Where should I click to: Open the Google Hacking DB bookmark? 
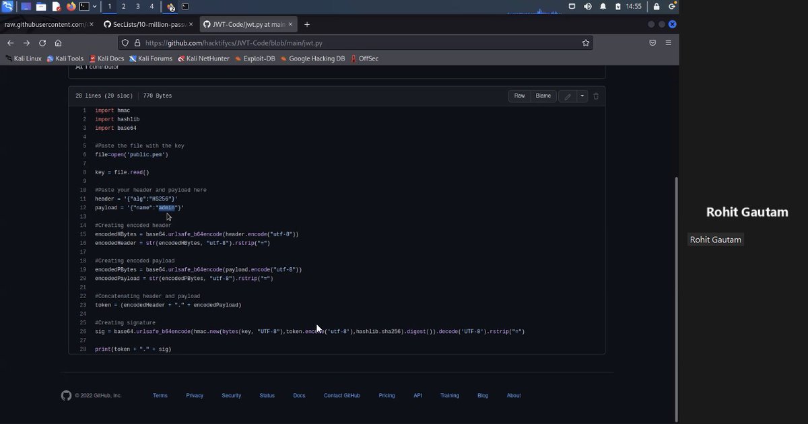[x=312, y=59]
